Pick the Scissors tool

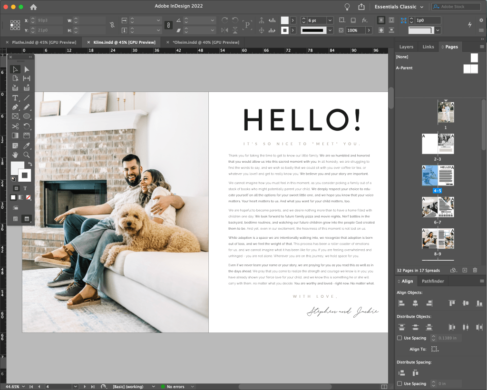coord(15,126)
